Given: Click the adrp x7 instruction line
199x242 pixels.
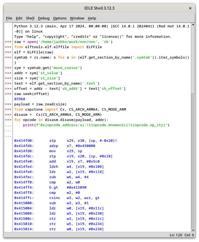Looking at the screenshot, I should [x=55, y=146].
